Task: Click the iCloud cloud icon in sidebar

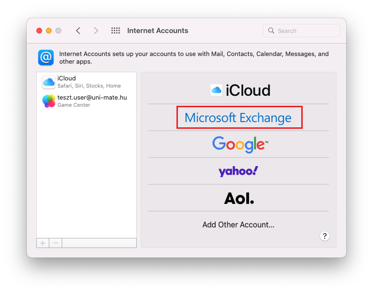Action: point(49,82)
